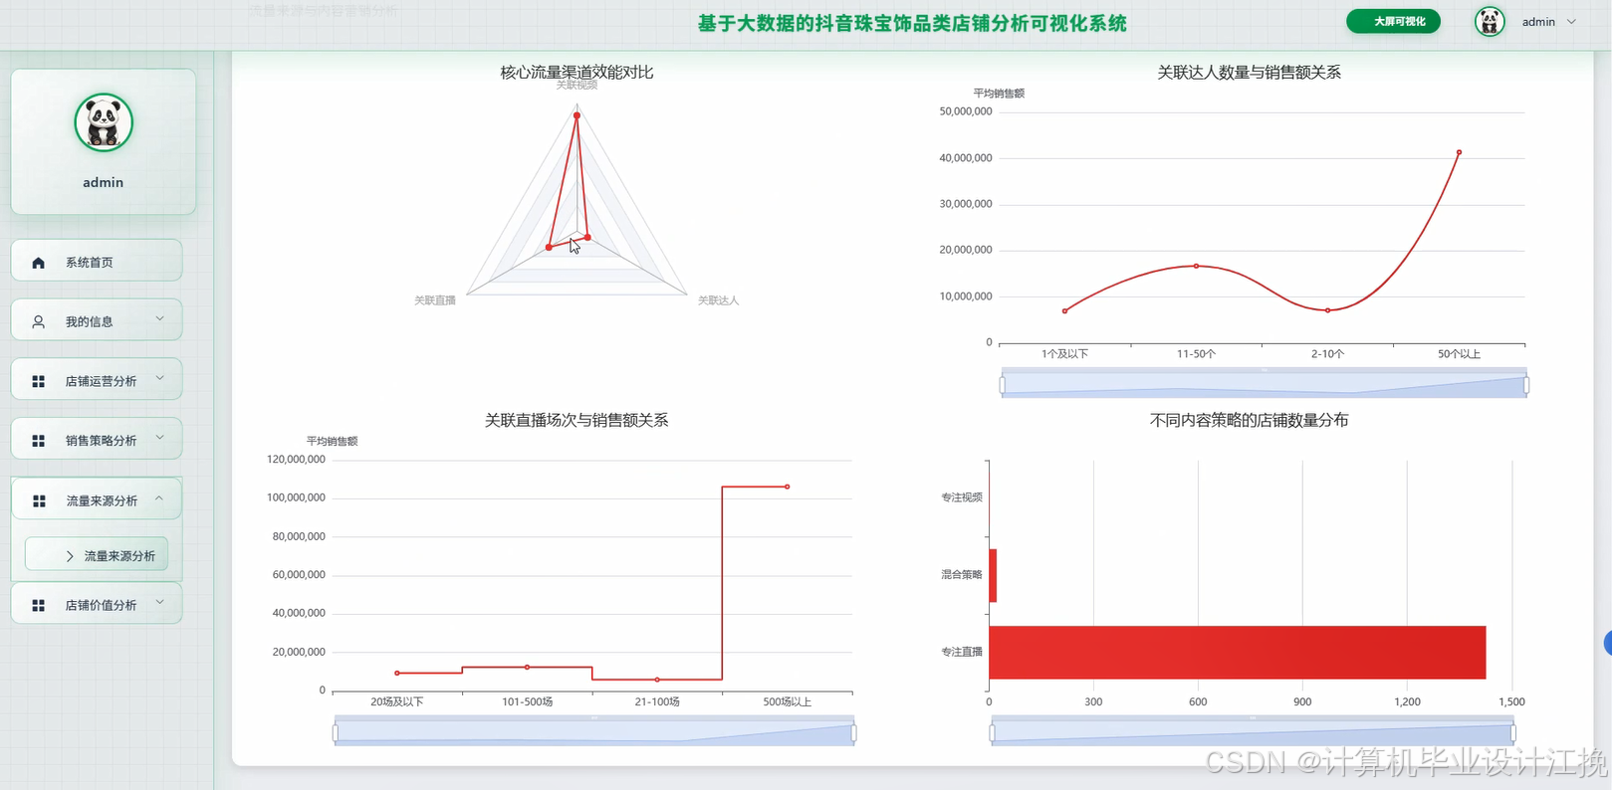1612x790 pixels.
Task: Click the 50个以上 data point on the line chart
Action: point(1459,152)
